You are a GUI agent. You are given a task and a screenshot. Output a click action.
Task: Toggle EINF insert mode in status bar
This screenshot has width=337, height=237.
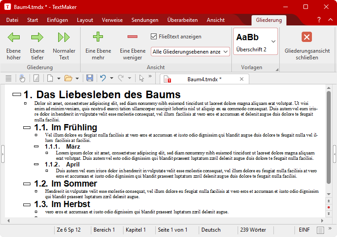point(304,230)
